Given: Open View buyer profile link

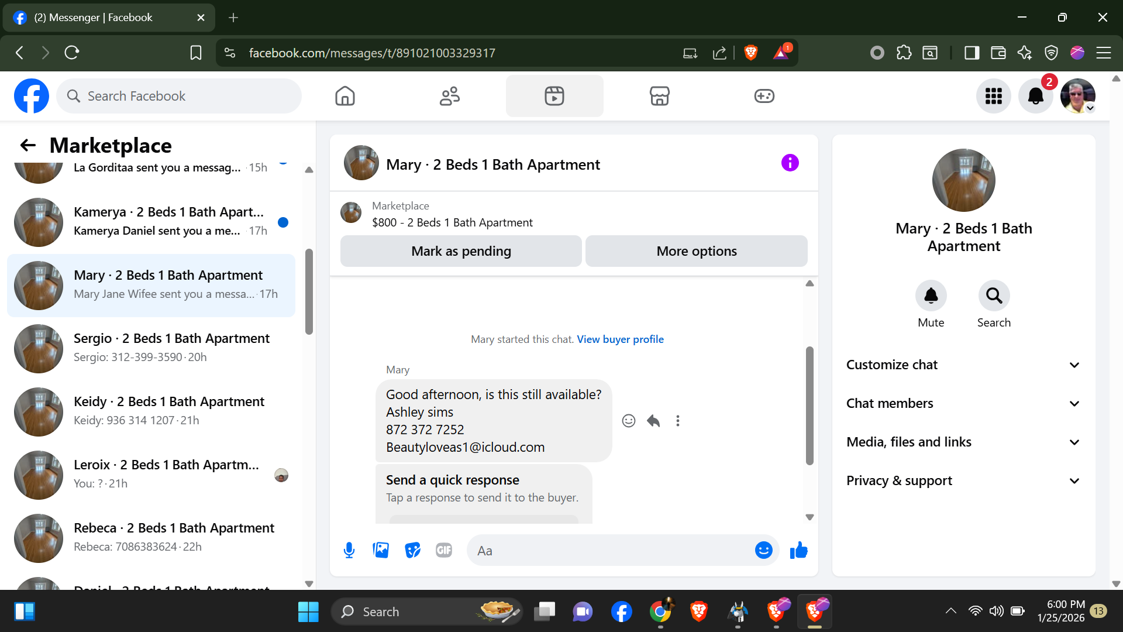Looking at the screenshot, I should click(x=620, y=339).
